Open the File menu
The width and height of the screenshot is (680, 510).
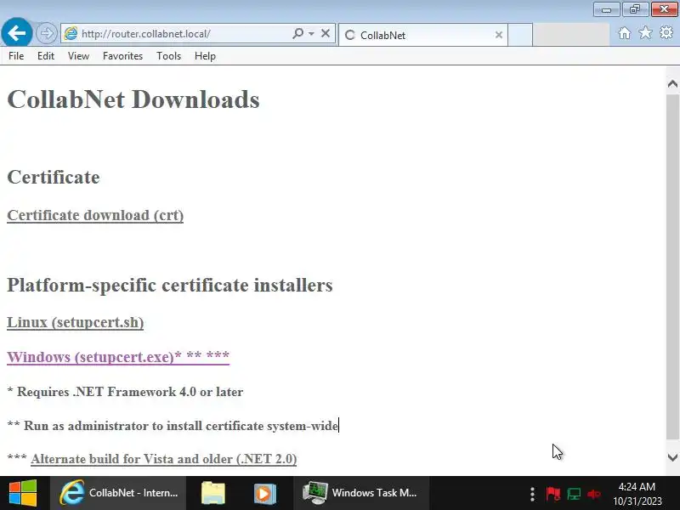coord(16,56)
